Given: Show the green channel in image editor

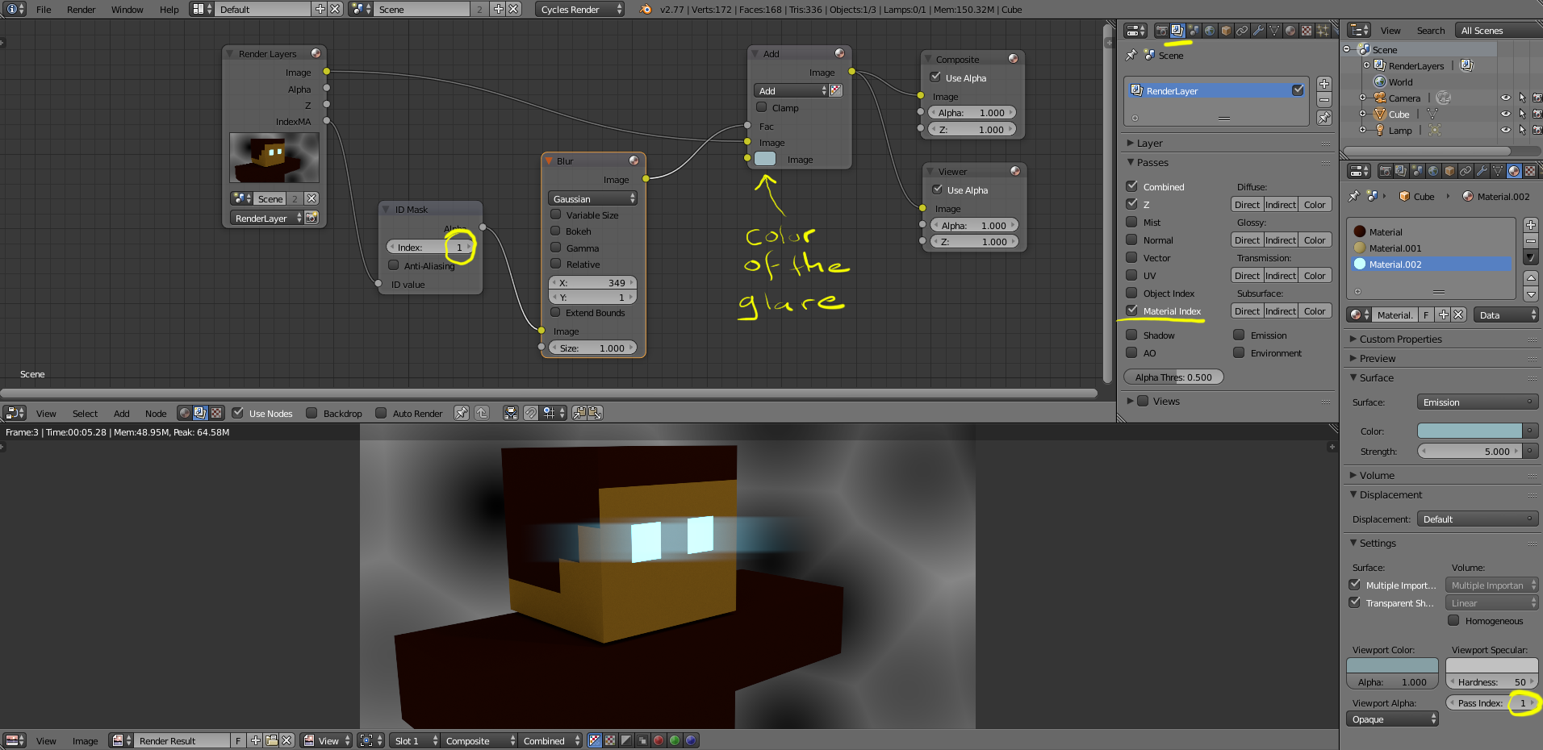Looking at the screenshot, I should point(675,740).
